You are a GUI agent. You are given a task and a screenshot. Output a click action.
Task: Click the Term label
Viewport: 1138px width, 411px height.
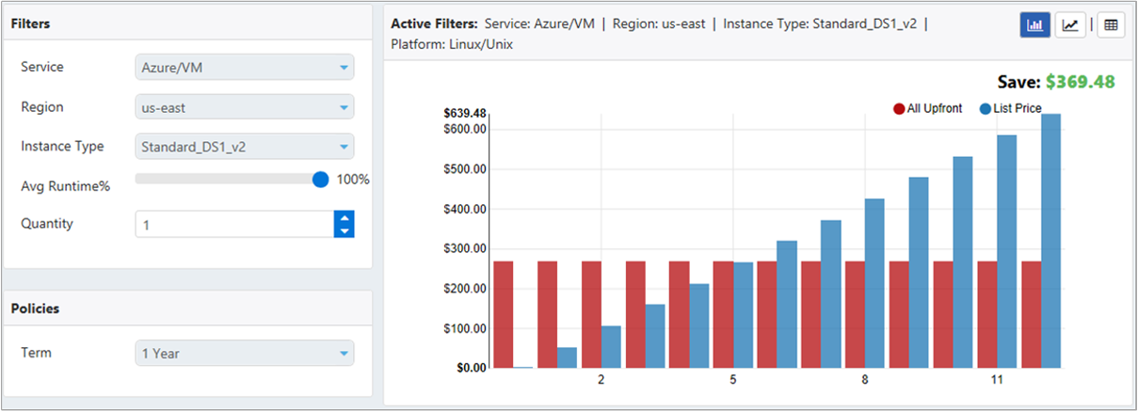tap(36, 353)
